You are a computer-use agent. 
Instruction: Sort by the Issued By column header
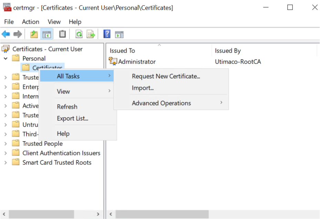pyautogui.click(x=228, y=51)
